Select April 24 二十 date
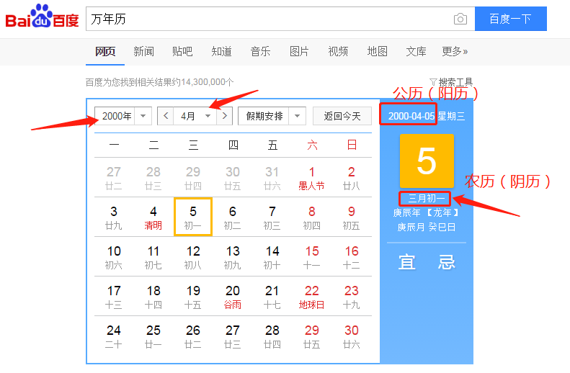The width and height of the screenshot is (570, 373). [114, 336]
